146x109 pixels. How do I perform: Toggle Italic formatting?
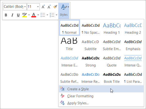tap(12, 15)
